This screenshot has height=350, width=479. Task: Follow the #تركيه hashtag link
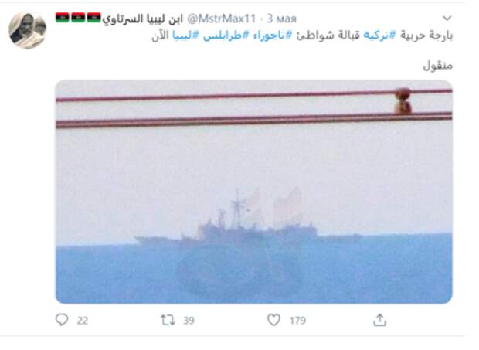pyautogui.click(x=379, y=36)
